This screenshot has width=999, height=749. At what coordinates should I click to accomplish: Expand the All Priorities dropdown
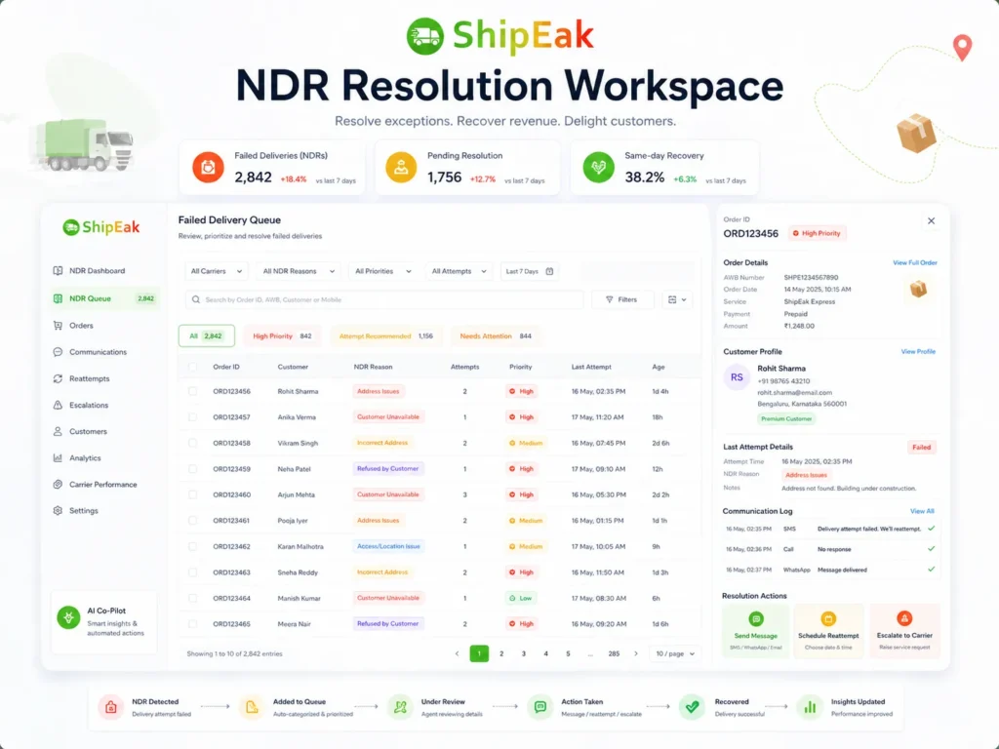tap(382, 271)
